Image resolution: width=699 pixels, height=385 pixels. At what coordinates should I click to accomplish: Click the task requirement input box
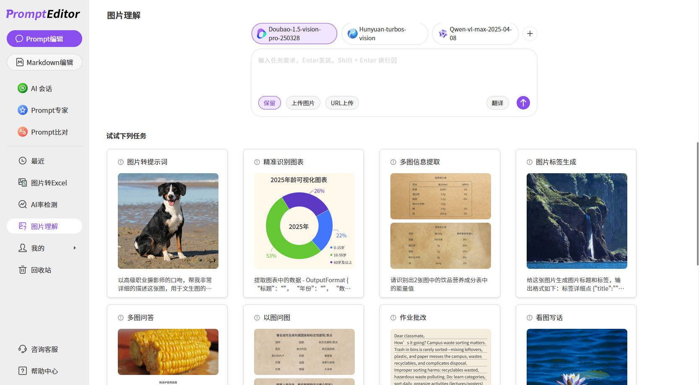[393, 73]
